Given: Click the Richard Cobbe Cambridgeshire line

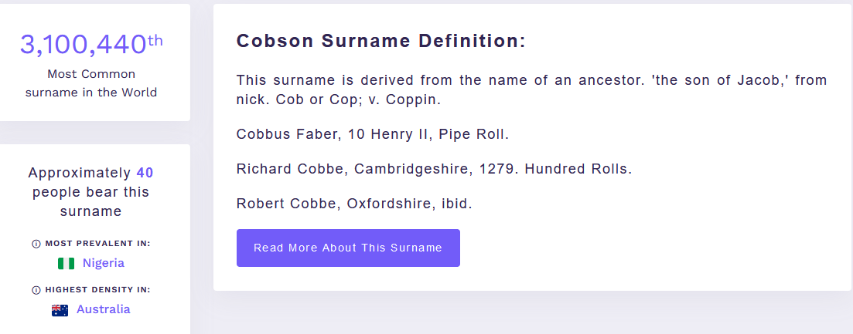Looking at the screenshot, I should (434, 169).
